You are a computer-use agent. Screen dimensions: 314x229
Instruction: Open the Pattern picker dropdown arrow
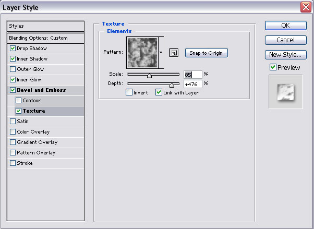click(x=161, y=53)
